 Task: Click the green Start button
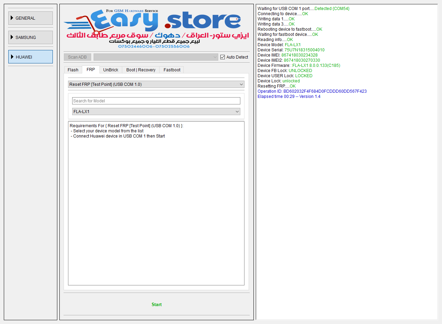(x=157, y=305)
